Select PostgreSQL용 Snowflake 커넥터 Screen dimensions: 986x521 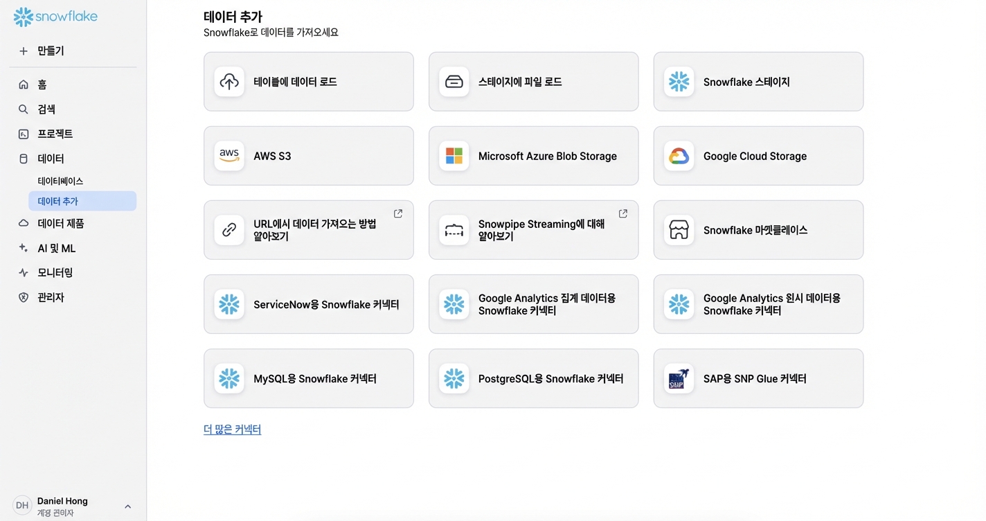(x=534, y=378)
